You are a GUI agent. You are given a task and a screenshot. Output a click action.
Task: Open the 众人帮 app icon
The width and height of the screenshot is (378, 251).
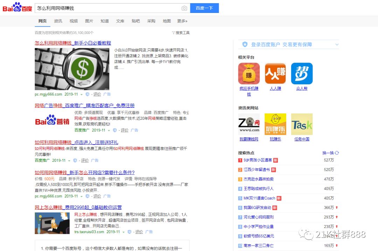pyautogui.click(x=302, y=74)
